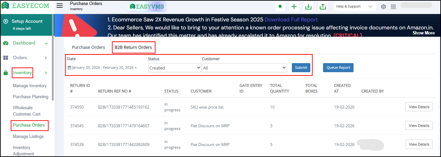Click the EasyVMS logo badge
The image size is (441, 157).
click(x=147, y=6)
